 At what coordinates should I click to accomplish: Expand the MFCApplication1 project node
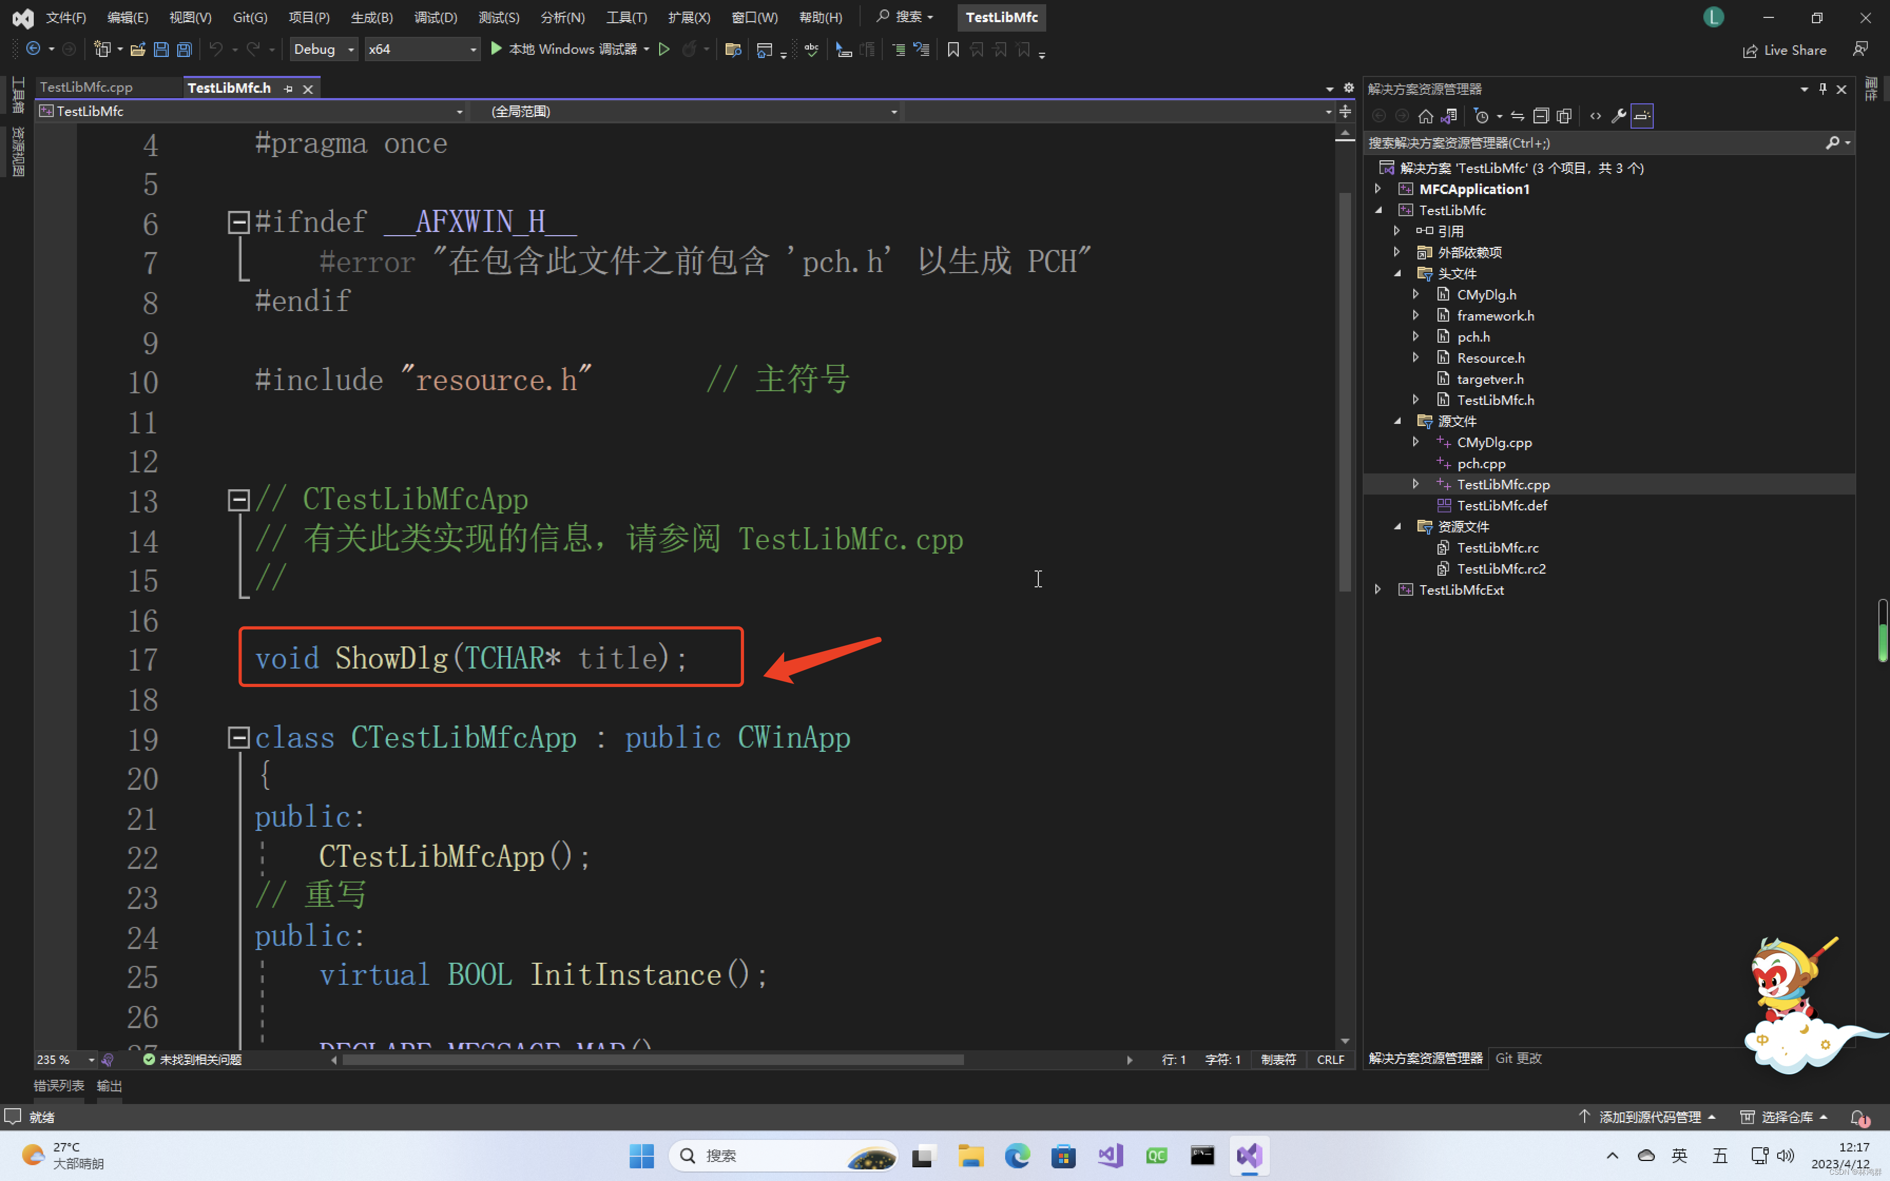click(1378, 189)
